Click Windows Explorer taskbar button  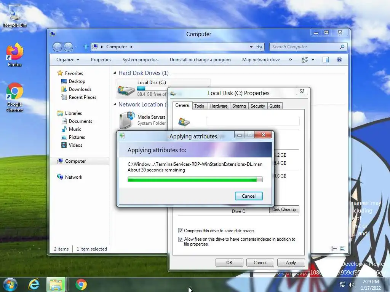click(56, 284)
